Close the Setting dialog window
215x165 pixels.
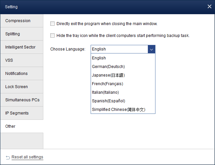(x=209, y=7)
